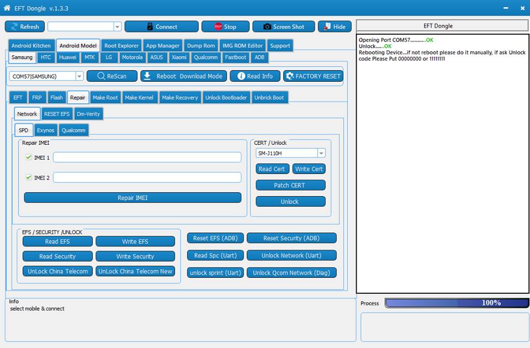The image size is (530, 348).
Task: Click the home icon in title bar
Action: pyautogui.click(x=7, y=8)
